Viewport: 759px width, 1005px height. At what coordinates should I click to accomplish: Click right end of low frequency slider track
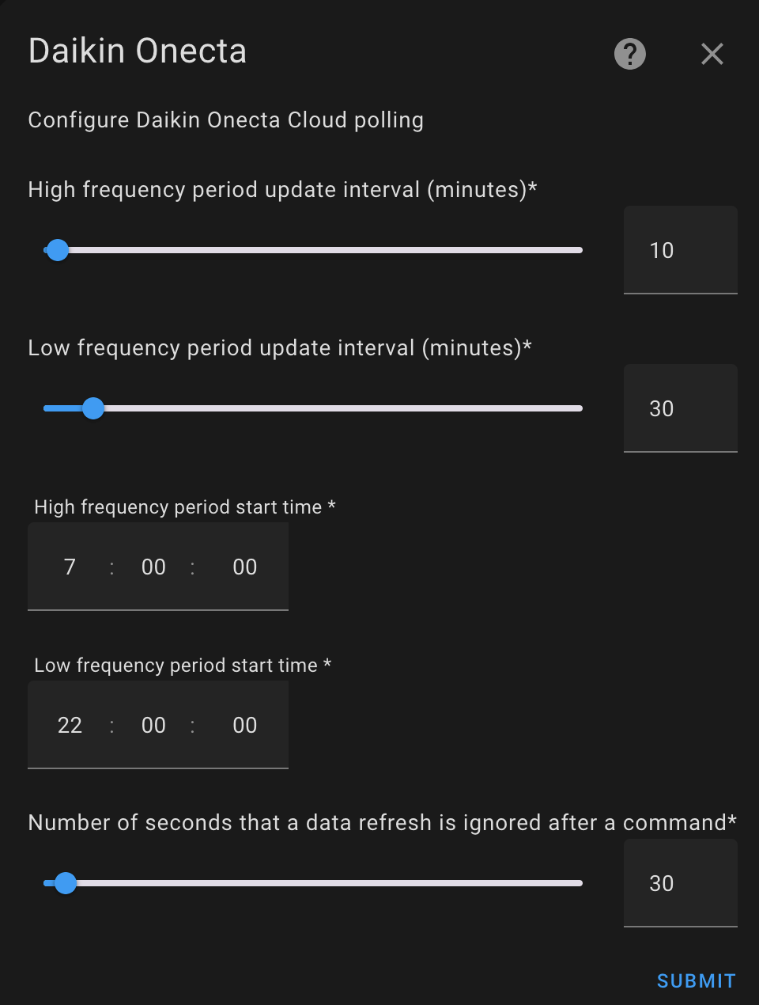[578, 408]
